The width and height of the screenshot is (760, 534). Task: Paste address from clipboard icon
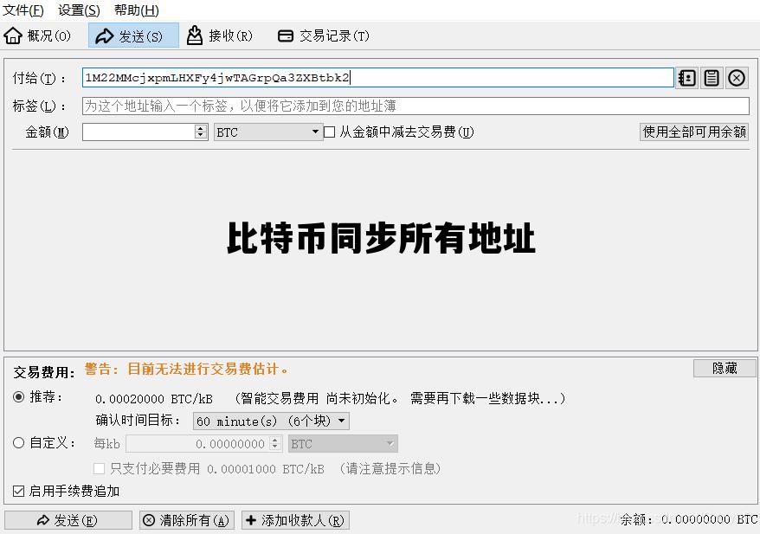(x=712, y=78)
